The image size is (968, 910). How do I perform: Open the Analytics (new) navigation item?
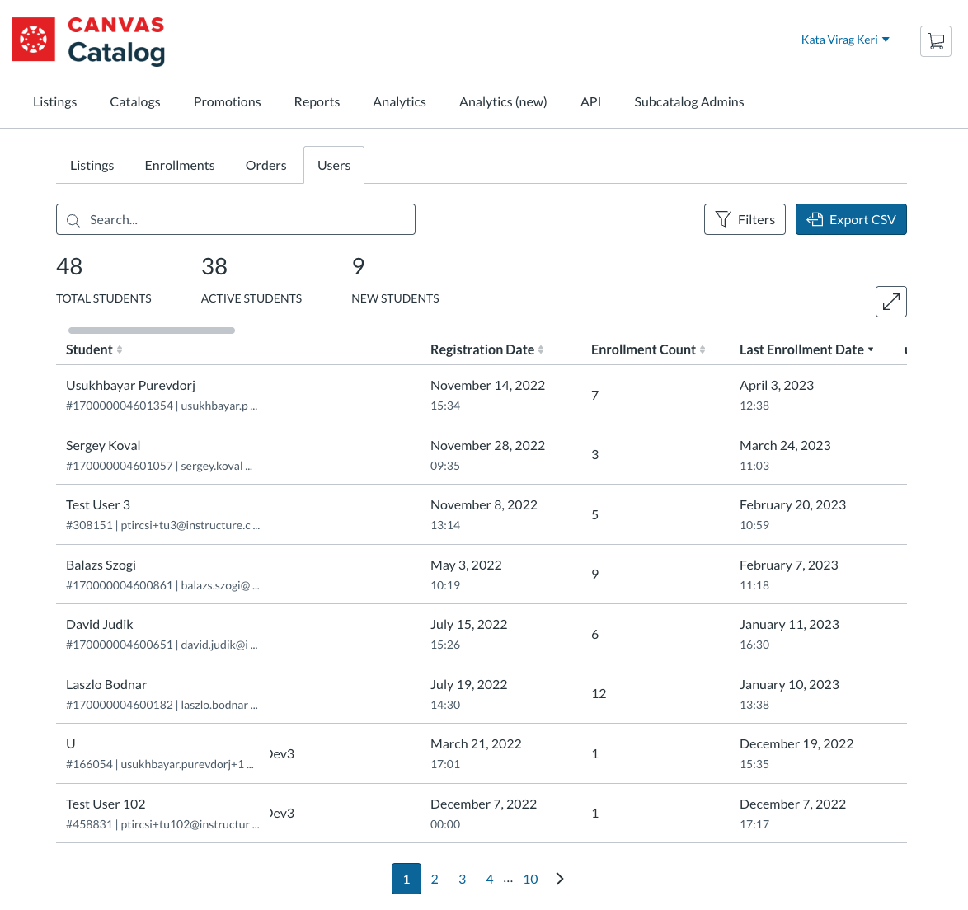pos(503,101)
